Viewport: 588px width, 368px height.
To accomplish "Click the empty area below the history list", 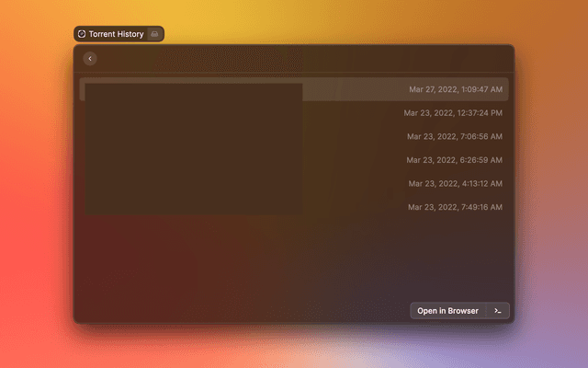I will [294, 258].
